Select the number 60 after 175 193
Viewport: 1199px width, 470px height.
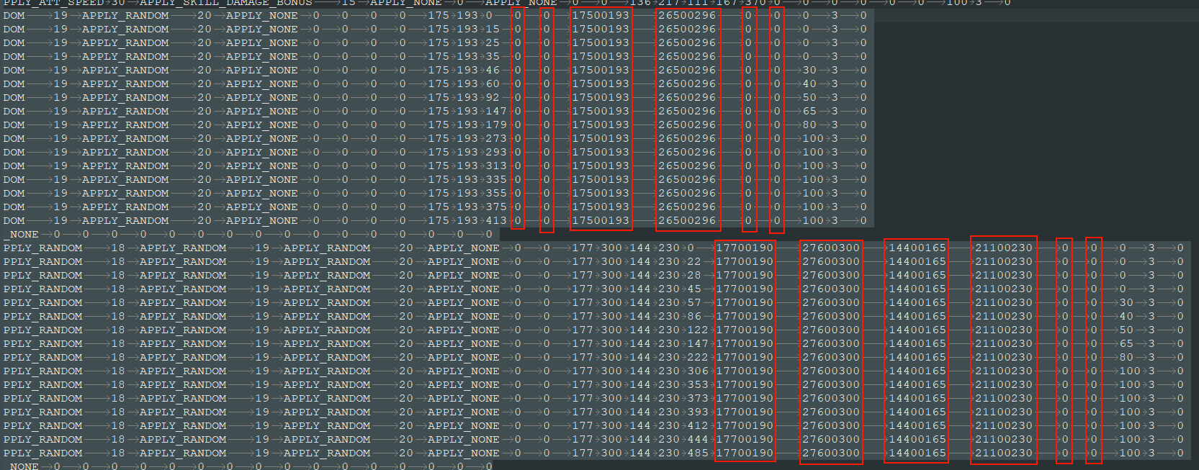coord(493,84)
